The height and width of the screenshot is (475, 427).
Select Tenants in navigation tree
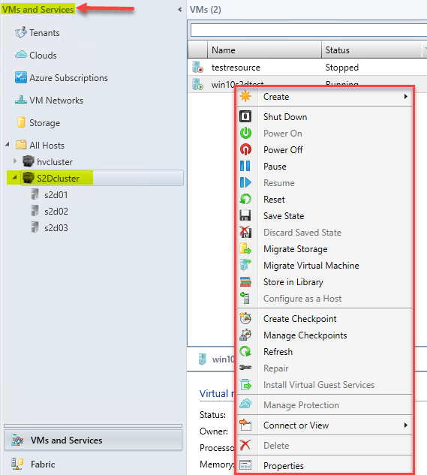pyautogui.click(x=44, y=33)
